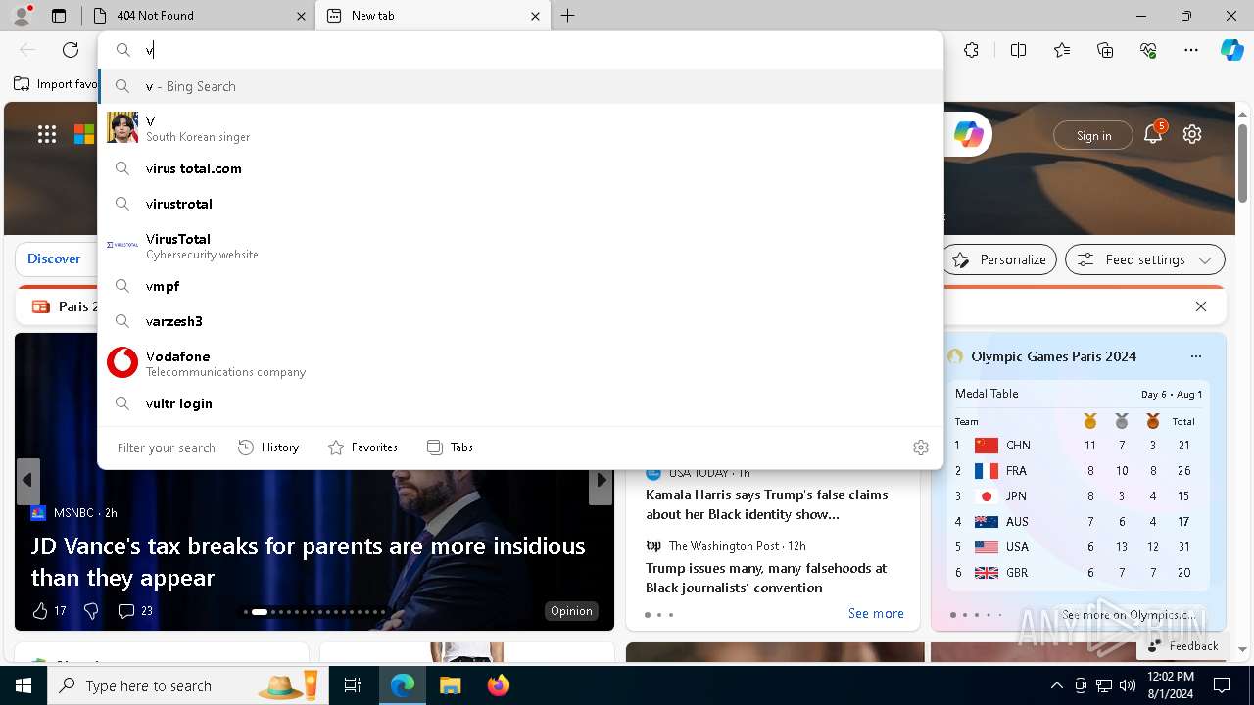The width and height of the screenshot is (1254, 705).
Task: Toggle the split screen icon
Action: tap(1018, 50)
